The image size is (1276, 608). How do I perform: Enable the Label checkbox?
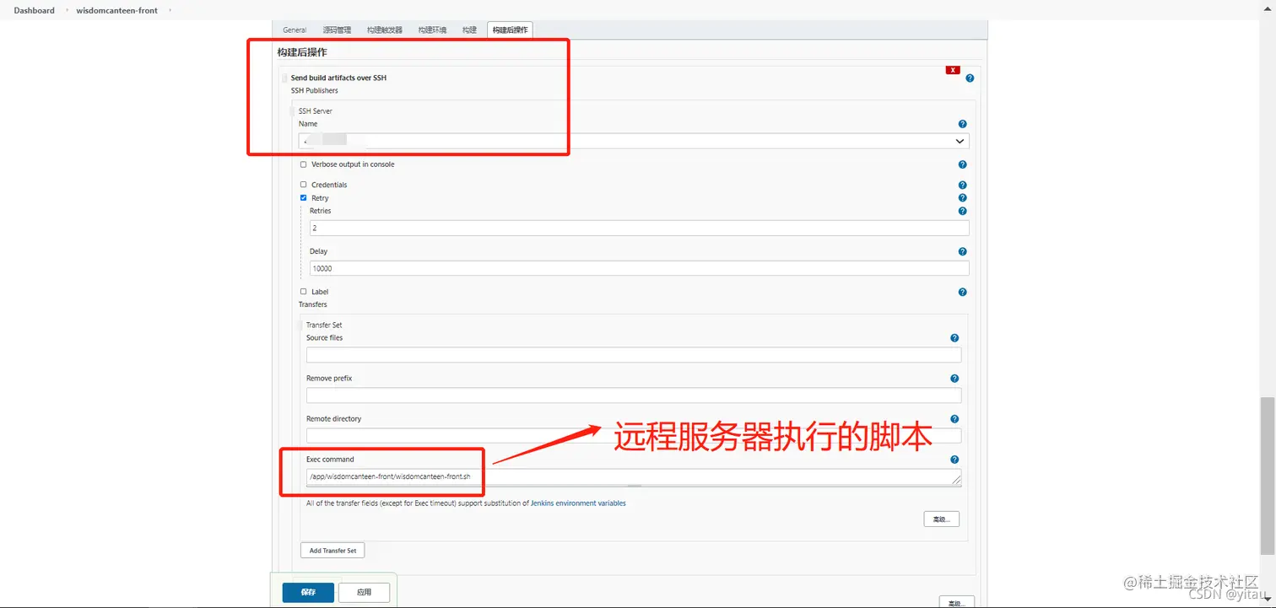[304, 292]
